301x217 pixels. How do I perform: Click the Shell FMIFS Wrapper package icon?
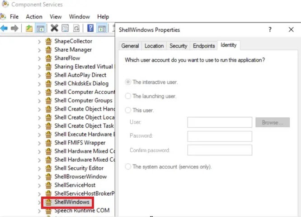click(48, 143)
